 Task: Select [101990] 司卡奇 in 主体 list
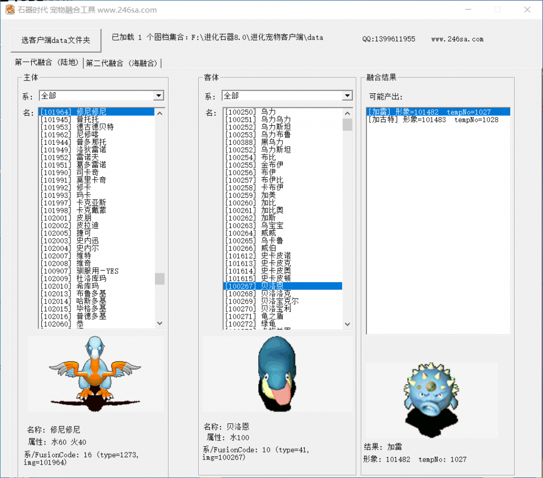(97, 172)
